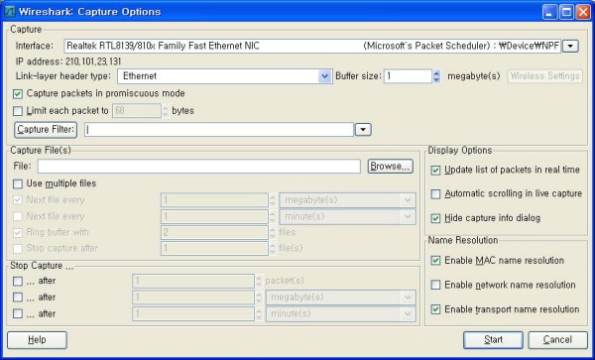
Task: Close the Capture Options window
Action: (583, 12)
